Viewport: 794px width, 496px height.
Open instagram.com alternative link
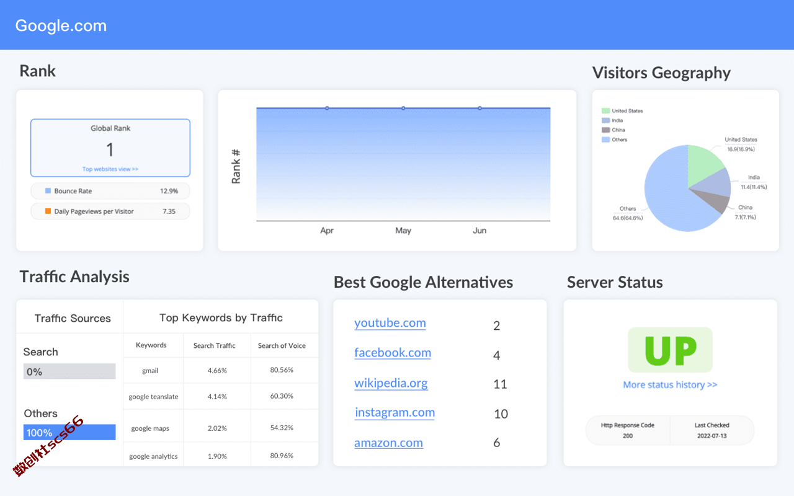tap(395, 412)
